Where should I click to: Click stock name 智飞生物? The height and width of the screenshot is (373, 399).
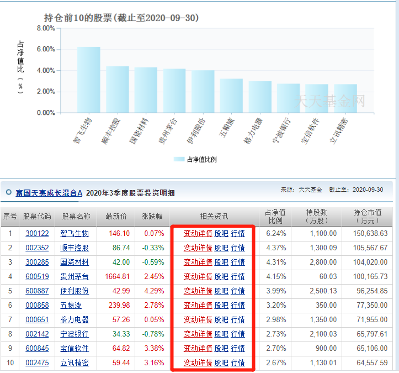click(x=75, y=233)
